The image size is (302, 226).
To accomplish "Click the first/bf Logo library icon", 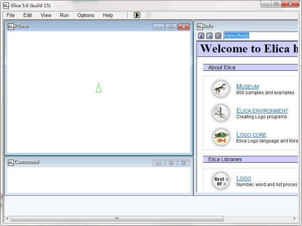I will [x=221, y=181].
